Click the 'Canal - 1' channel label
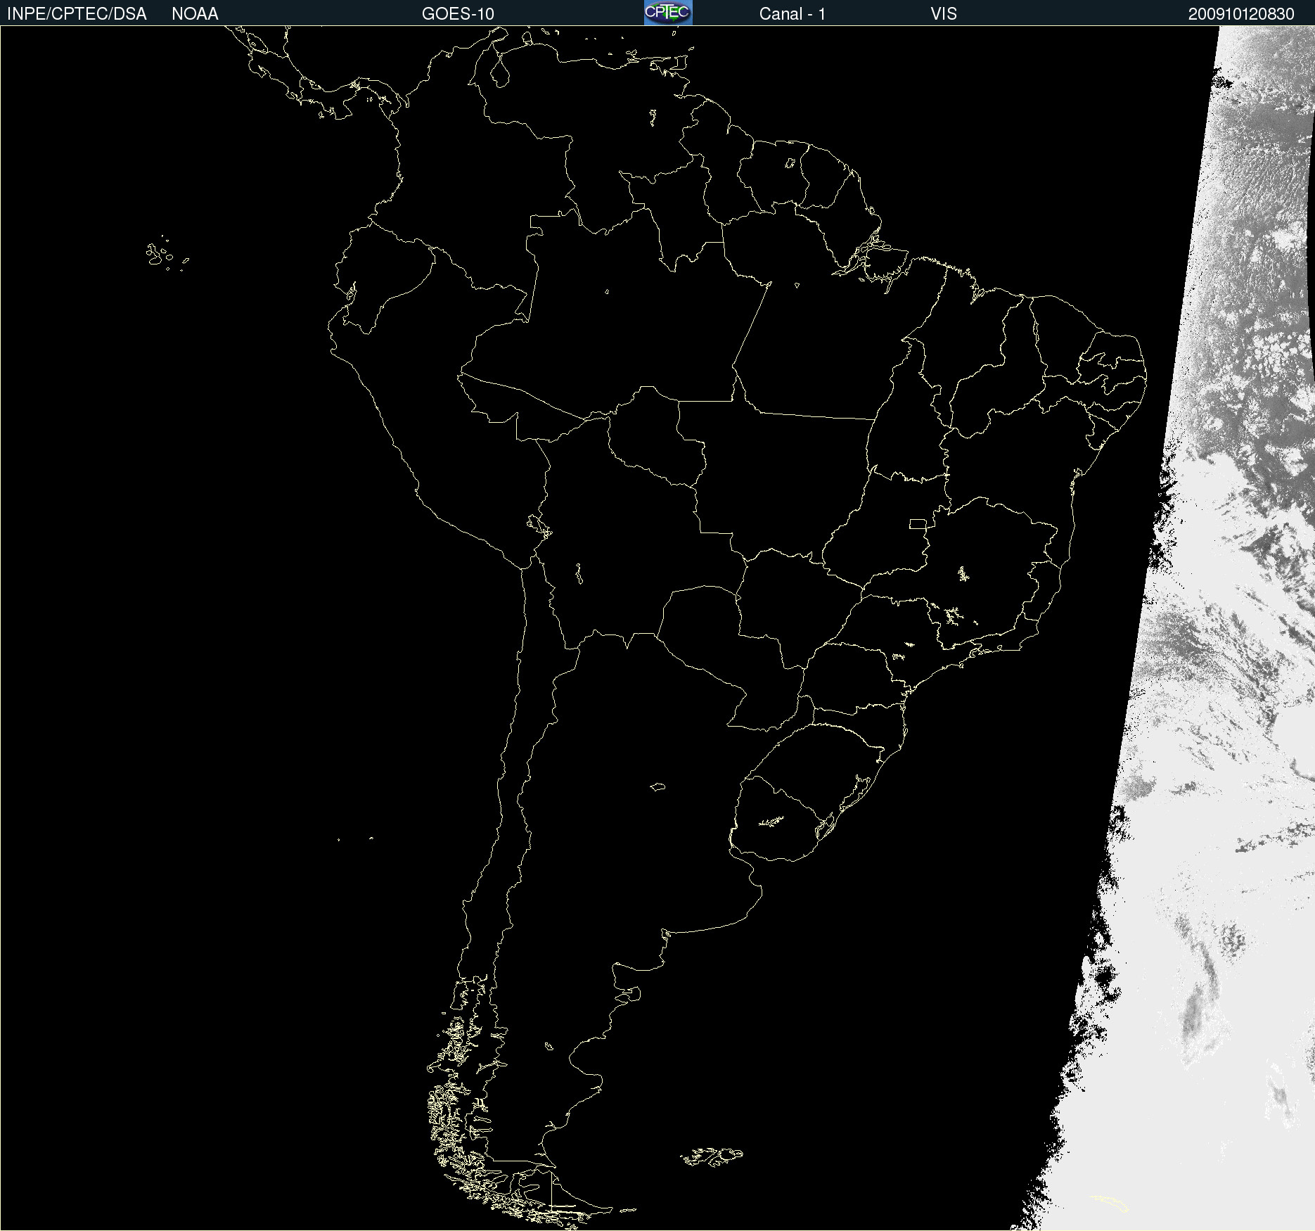 tap(793, 14)
